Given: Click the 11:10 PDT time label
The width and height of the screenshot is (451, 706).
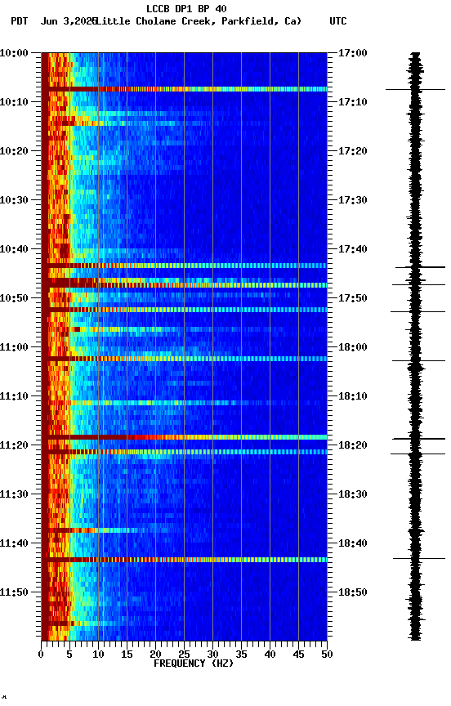Looking at the screenshot, I should click(14, 396).
